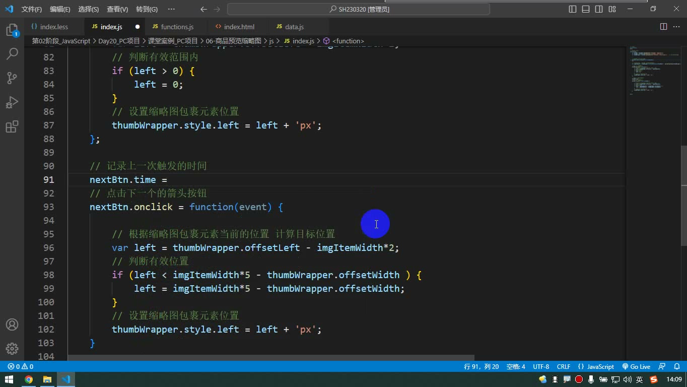Click Go Live in the status bar
Image resolution: width=687 pixels, height=387 pixels.
click(636, 367)
